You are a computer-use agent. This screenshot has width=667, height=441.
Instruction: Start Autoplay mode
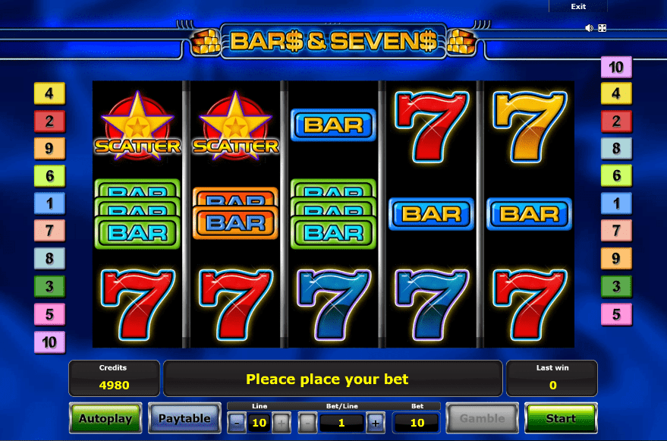pyautogui.click(x=105, y=418)
